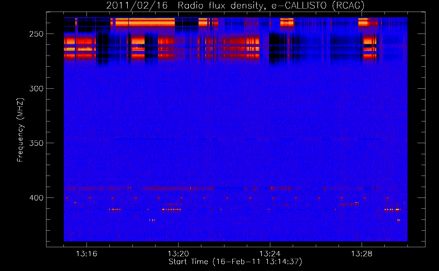Click the 250 frequency tick label
Viewport: 439px width, 271px height.
tap(36, 34)
